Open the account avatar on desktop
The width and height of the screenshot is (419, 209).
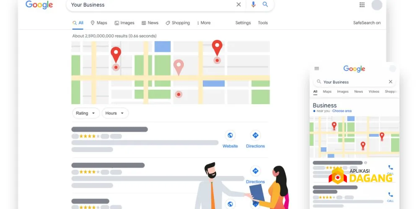click(377, 5)
